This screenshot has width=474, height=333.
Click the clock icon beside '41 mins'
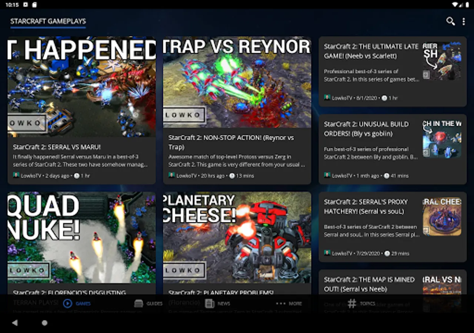(387, 176)
